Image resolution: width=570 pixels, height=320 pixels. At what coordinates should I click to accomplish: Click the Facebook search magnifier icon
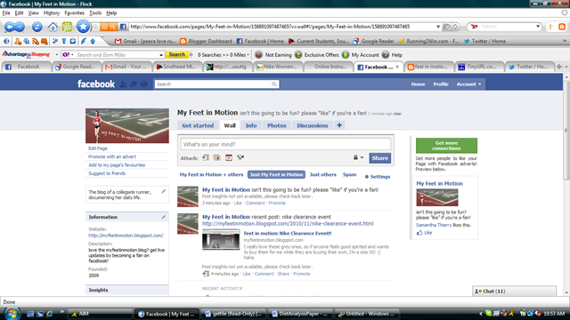pyautogui.click(x=274, y=84)
